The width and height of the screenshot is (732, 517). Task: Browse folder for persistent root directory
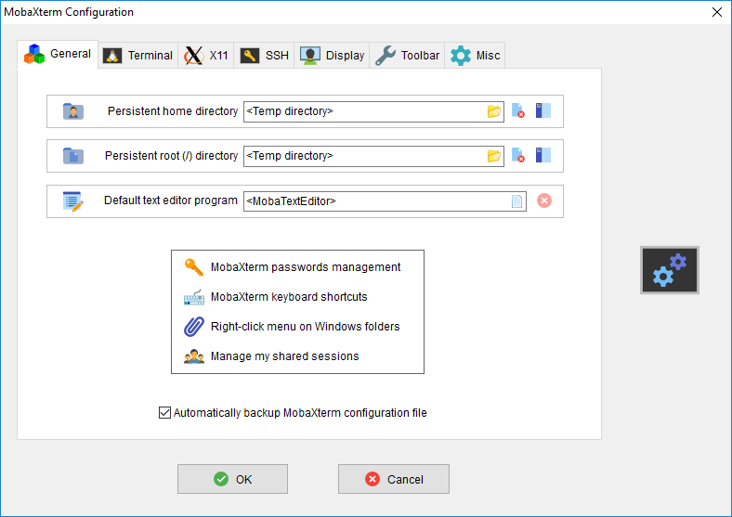[494, 156]
